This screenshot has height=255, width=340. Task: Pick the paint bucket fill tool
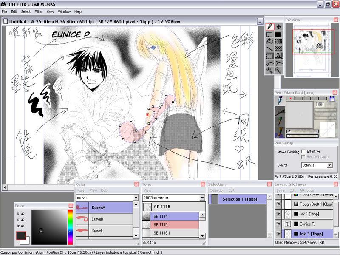pyautogui.click(x=270, y=41)
